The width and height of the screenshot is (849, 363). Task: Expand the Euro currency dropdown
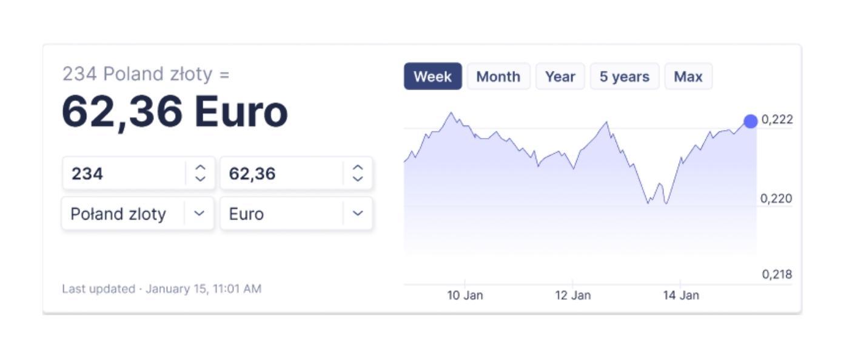pos(358,214)
